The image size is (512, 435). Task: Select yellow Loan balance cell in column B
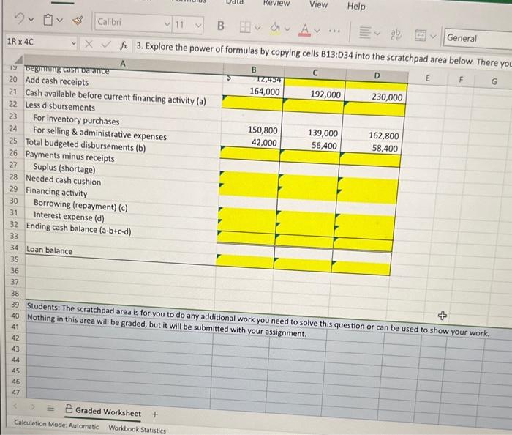245,261
